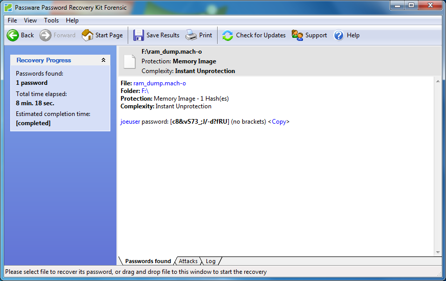Screen dimensions: 446x281
Task: Click the blue Help question mark icon
Action: (339, 35)
